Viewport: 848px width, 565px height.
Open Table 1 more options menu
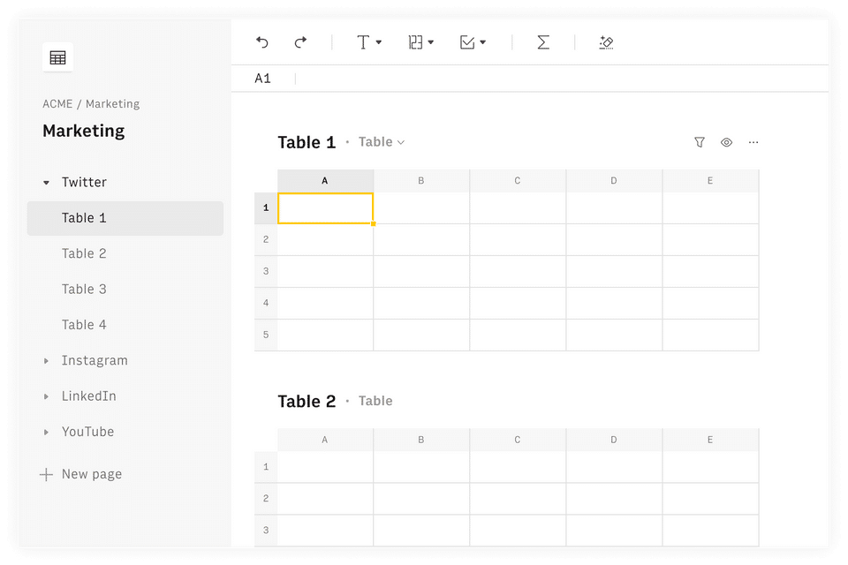[x=753, y=142]
